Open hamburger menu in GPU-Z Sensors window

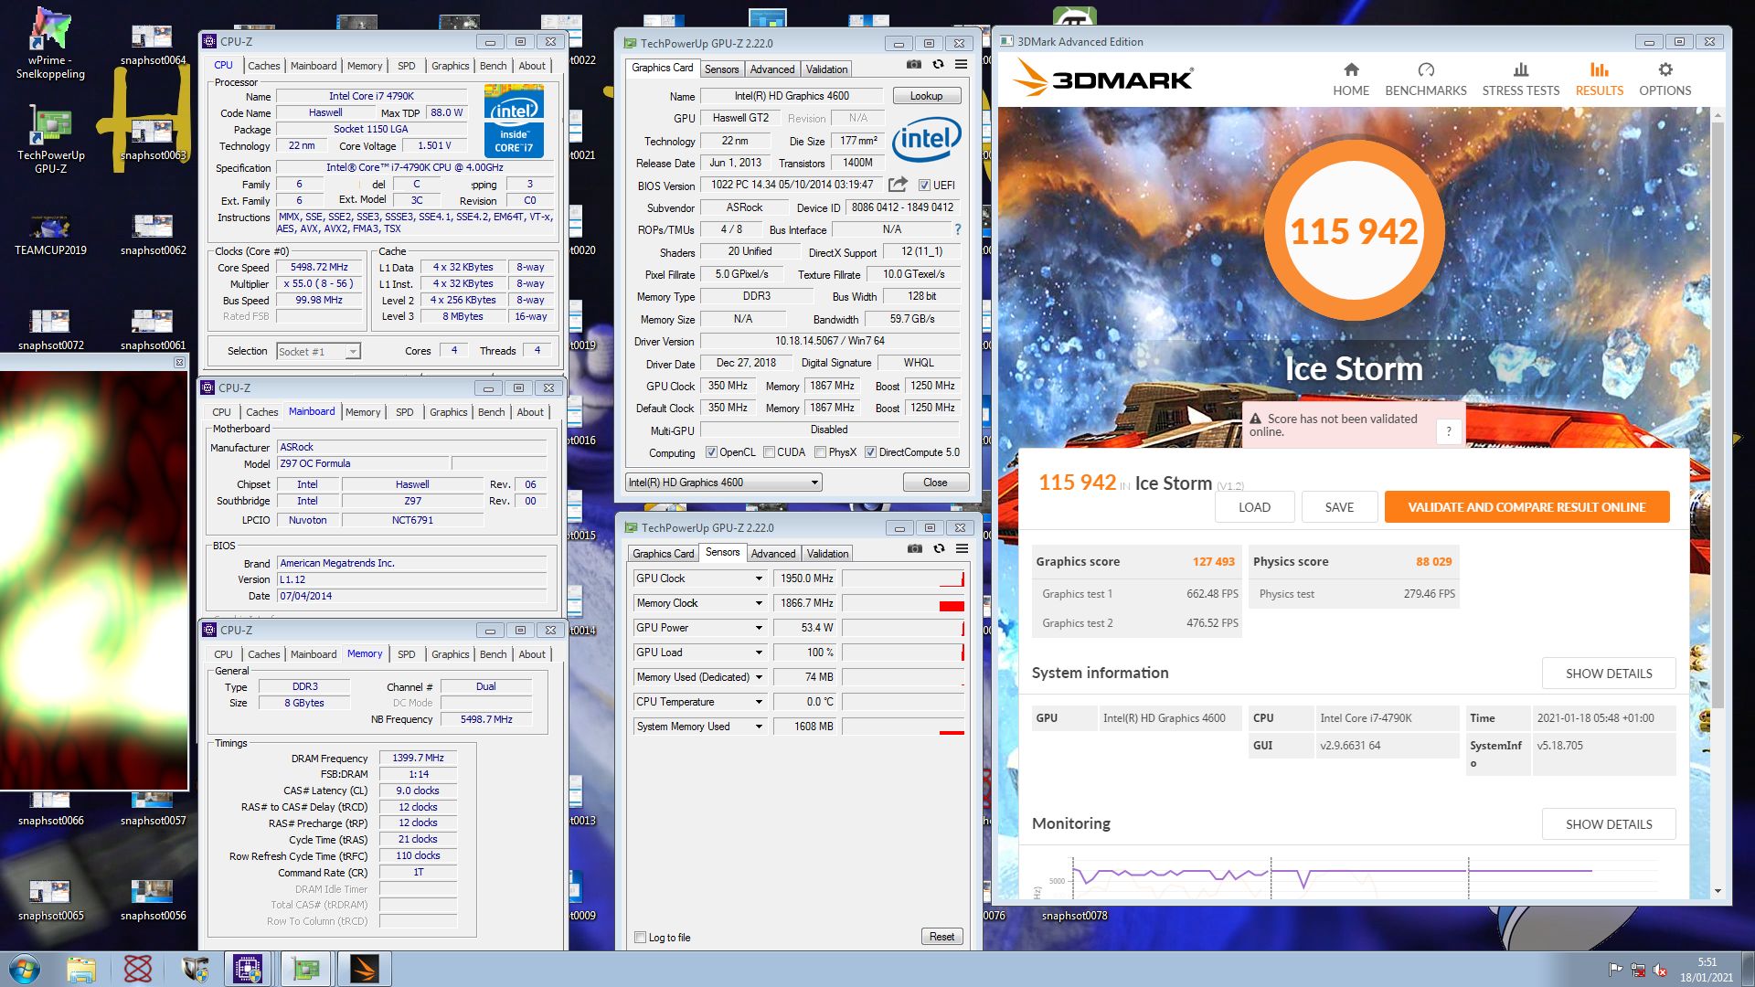(962, 549)
